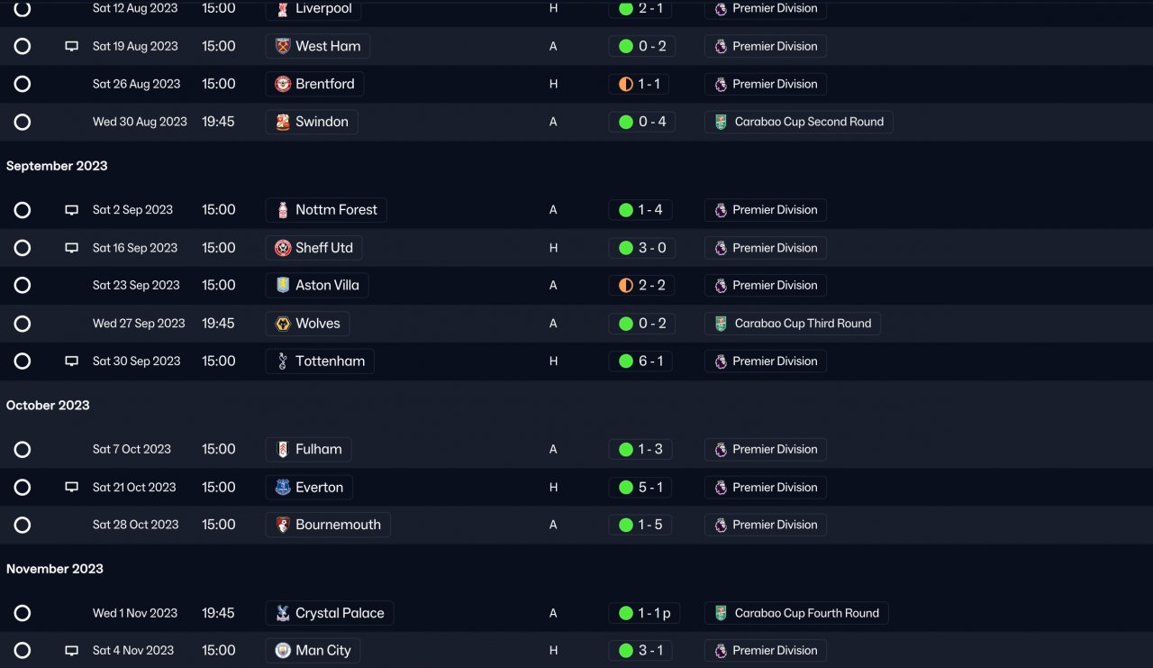View the 1 - 1 p Crystal Palace result
Viewport: 1153px width, 668px height.
(x=654, y=613)
